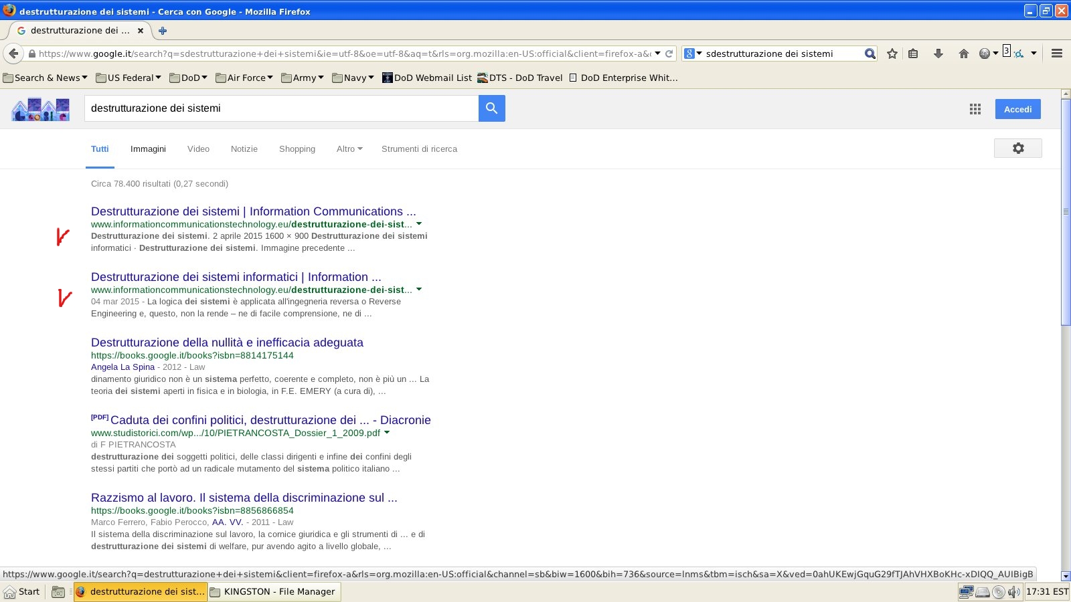Open 'Destrutturazione dei sistemi informatici' result
The image size is (1071, 602).
pyautogui.click(x=236, y=277)
